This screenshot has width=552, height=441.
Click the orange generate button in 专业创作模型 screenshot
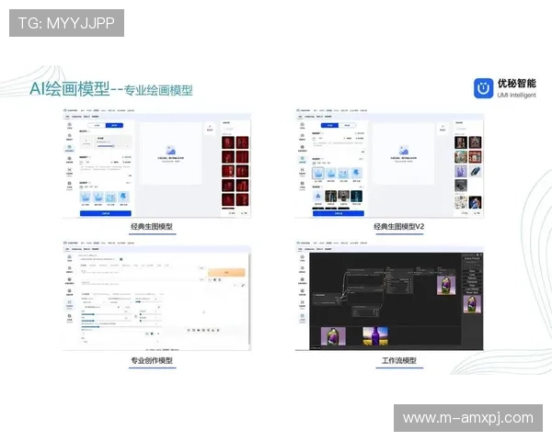[226, 272]
